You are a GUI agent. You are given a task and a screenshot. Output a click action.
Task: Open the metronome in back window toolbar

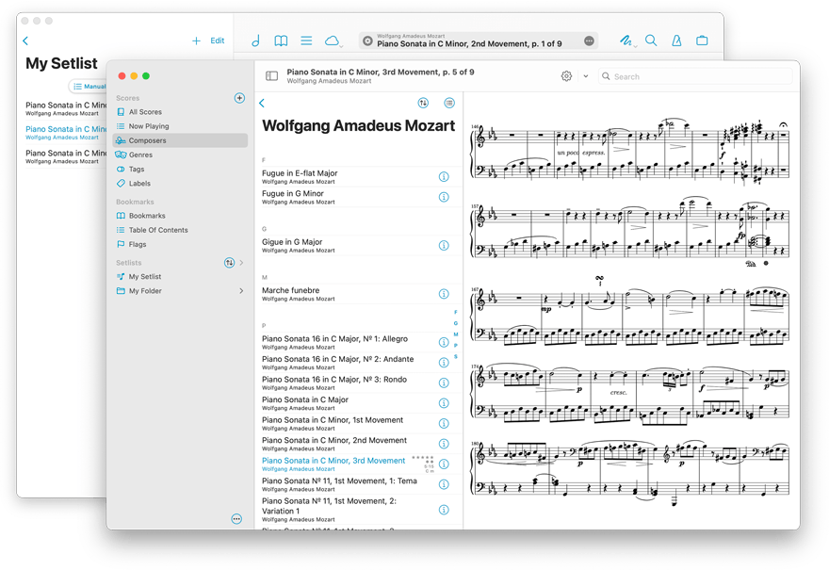(x=676, y=41)
